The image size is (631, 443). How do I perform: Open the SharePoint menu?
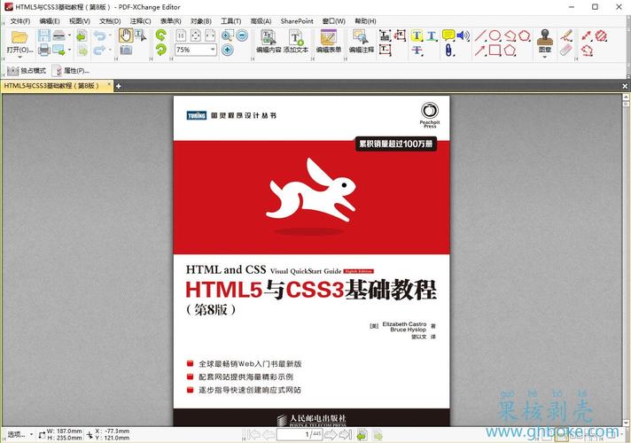[297, 21]
